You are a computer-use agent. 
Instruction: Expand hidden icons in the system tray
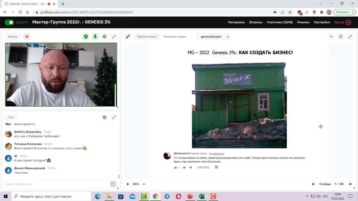click(x=307, y=196)
